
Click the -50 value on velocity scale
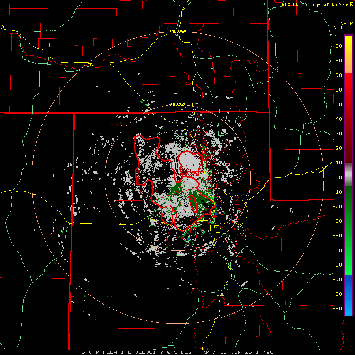(x=337, y=250)
